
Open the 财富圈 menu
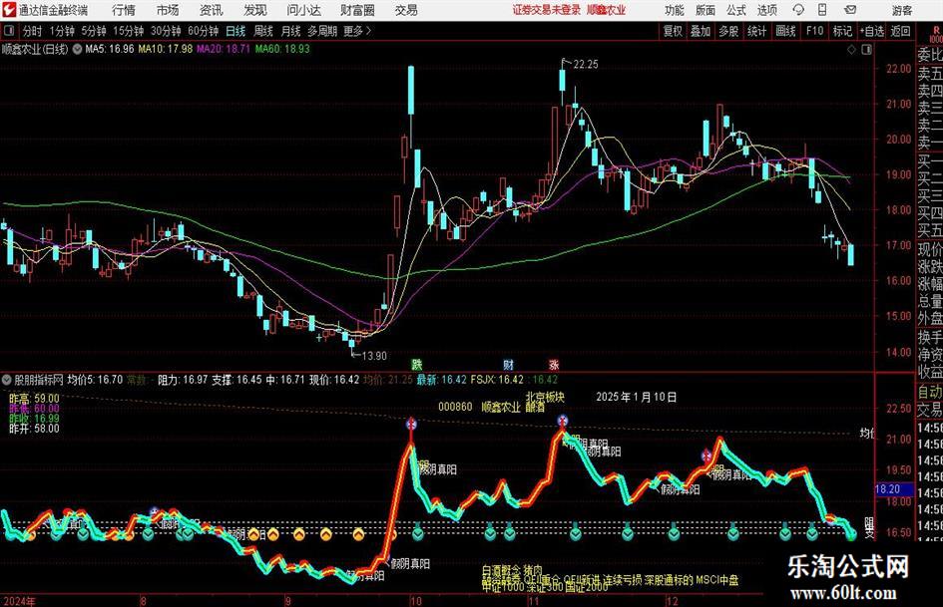pos(357,10)
